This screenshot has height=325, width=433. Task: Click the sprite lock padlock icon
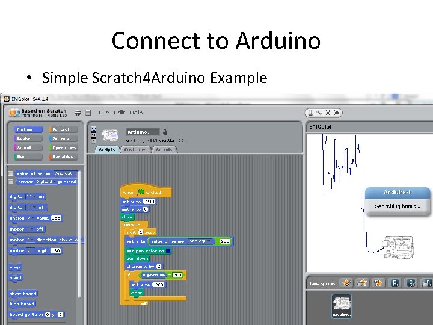165,132
